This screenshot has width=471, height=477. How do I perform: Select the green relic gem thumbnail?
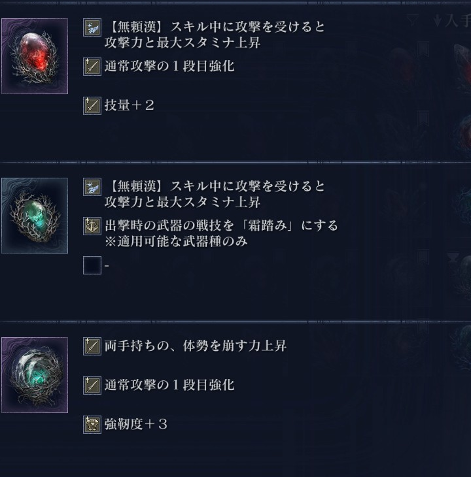(x=35, y=216)
